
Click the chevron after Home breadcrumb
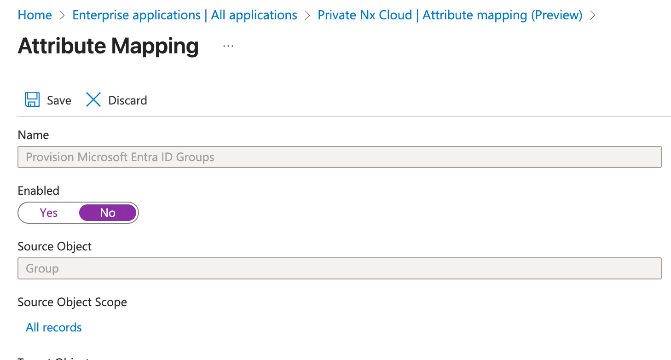(62, 15)
